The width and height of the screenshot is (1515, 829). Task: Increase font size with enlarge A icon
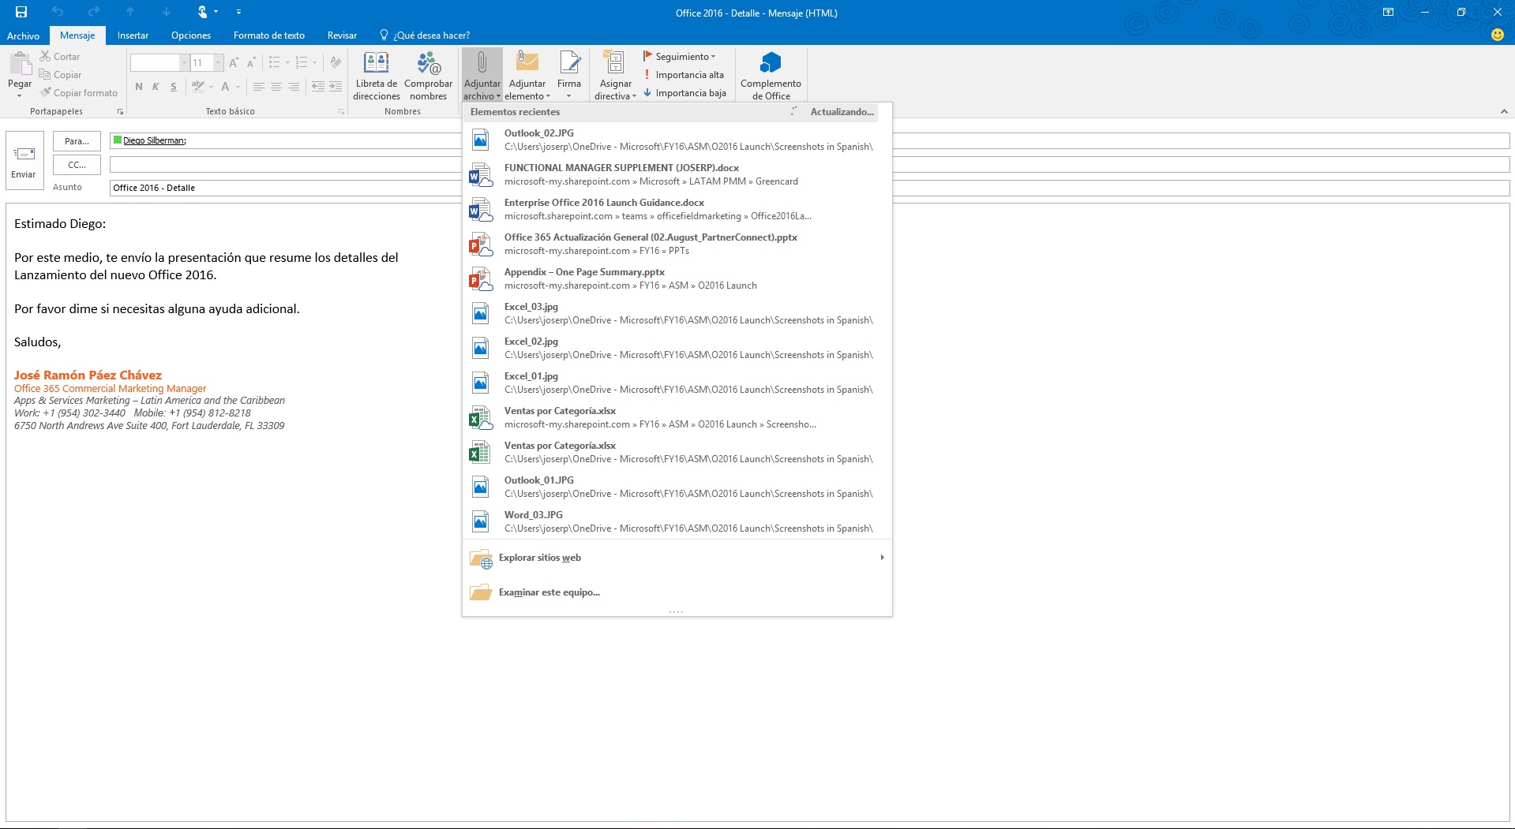(234, 62)
